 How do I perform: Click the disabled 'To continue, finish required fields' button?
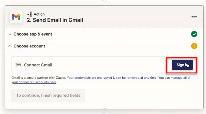click(x=48, y=95)
